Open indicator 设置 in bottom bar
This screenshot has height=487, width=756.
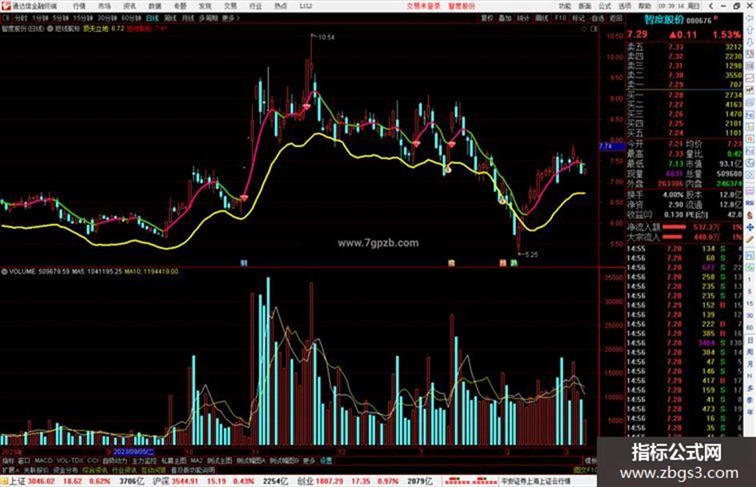326,461
